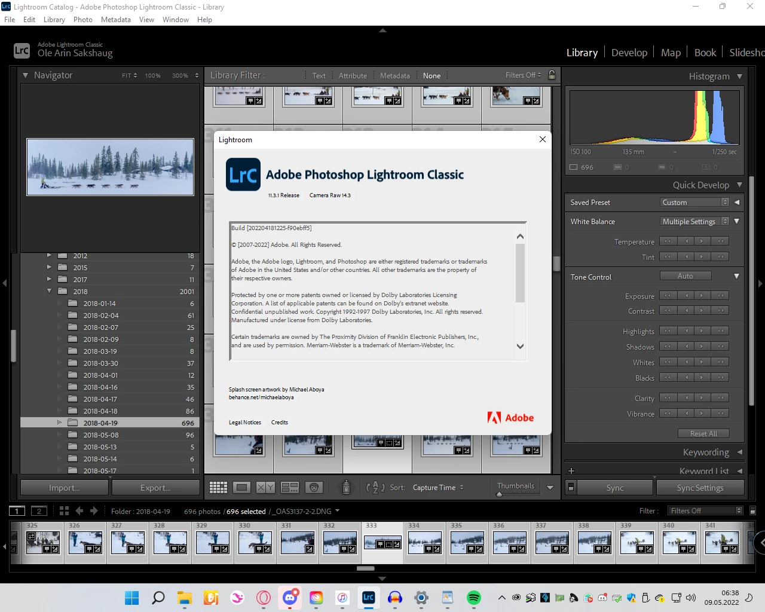Reverse sort direction with the AZ icon
Image resolution: width=765 pixels, height=612 pixels.
pos(375,488)
